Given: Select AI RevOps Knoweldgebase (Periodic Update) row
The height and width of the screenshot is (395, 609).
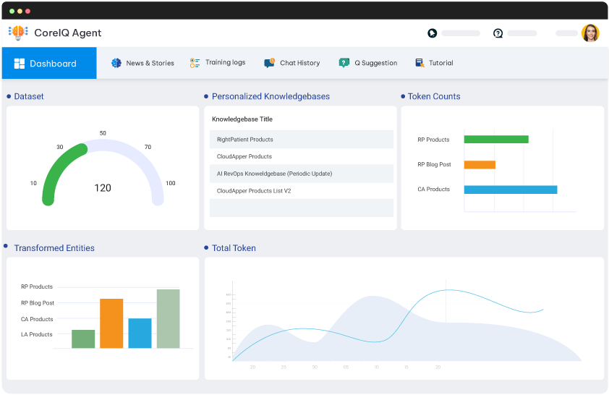Looking at the screenshot, I should pos(302,174).
